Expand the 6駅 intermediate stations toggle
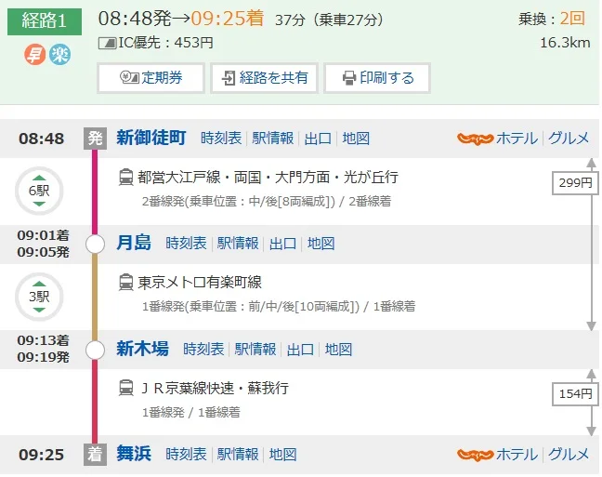This screenshot has width=602, height=477. pos(39,191)
